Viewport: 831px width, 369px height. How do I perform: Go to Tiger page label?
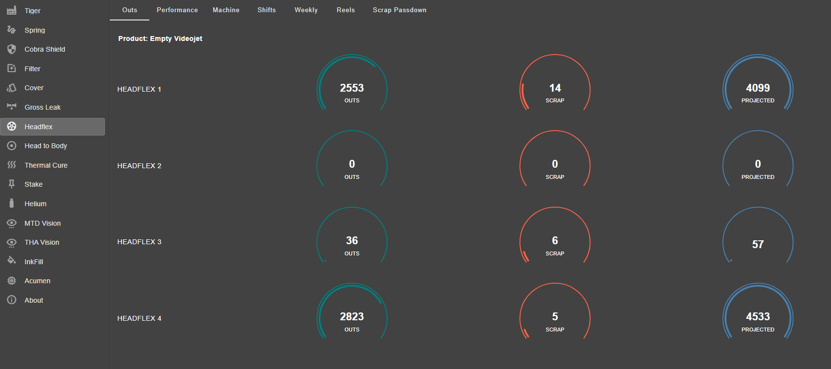tap(33, 11)
